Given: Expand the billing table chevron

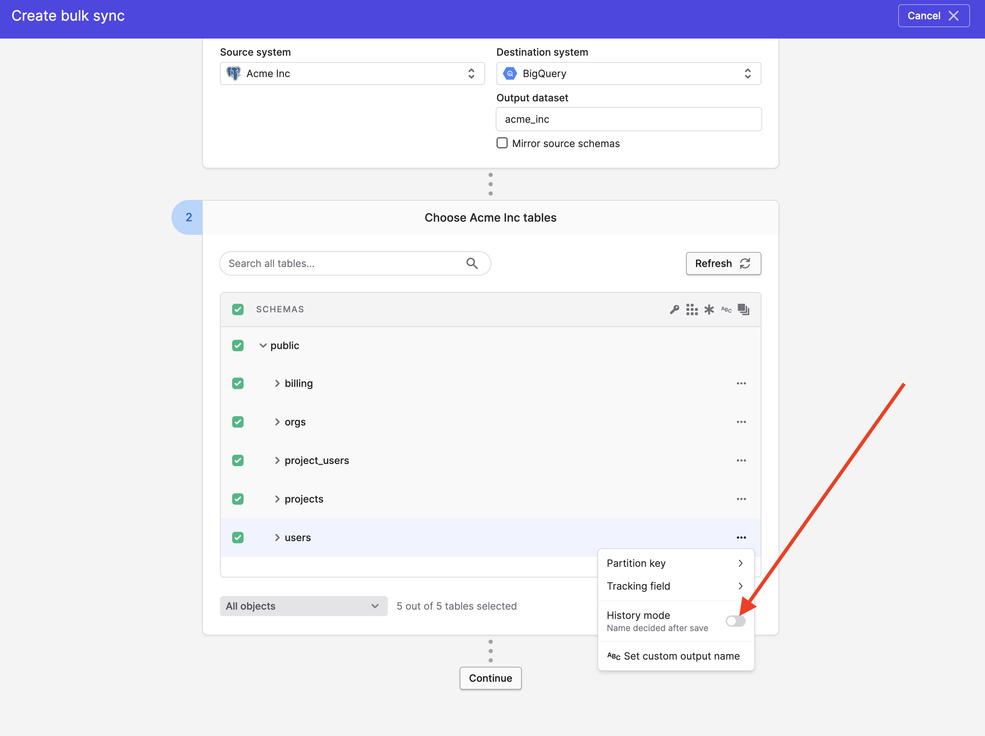Looking at the screenshot, I should [x=277, y=384].
